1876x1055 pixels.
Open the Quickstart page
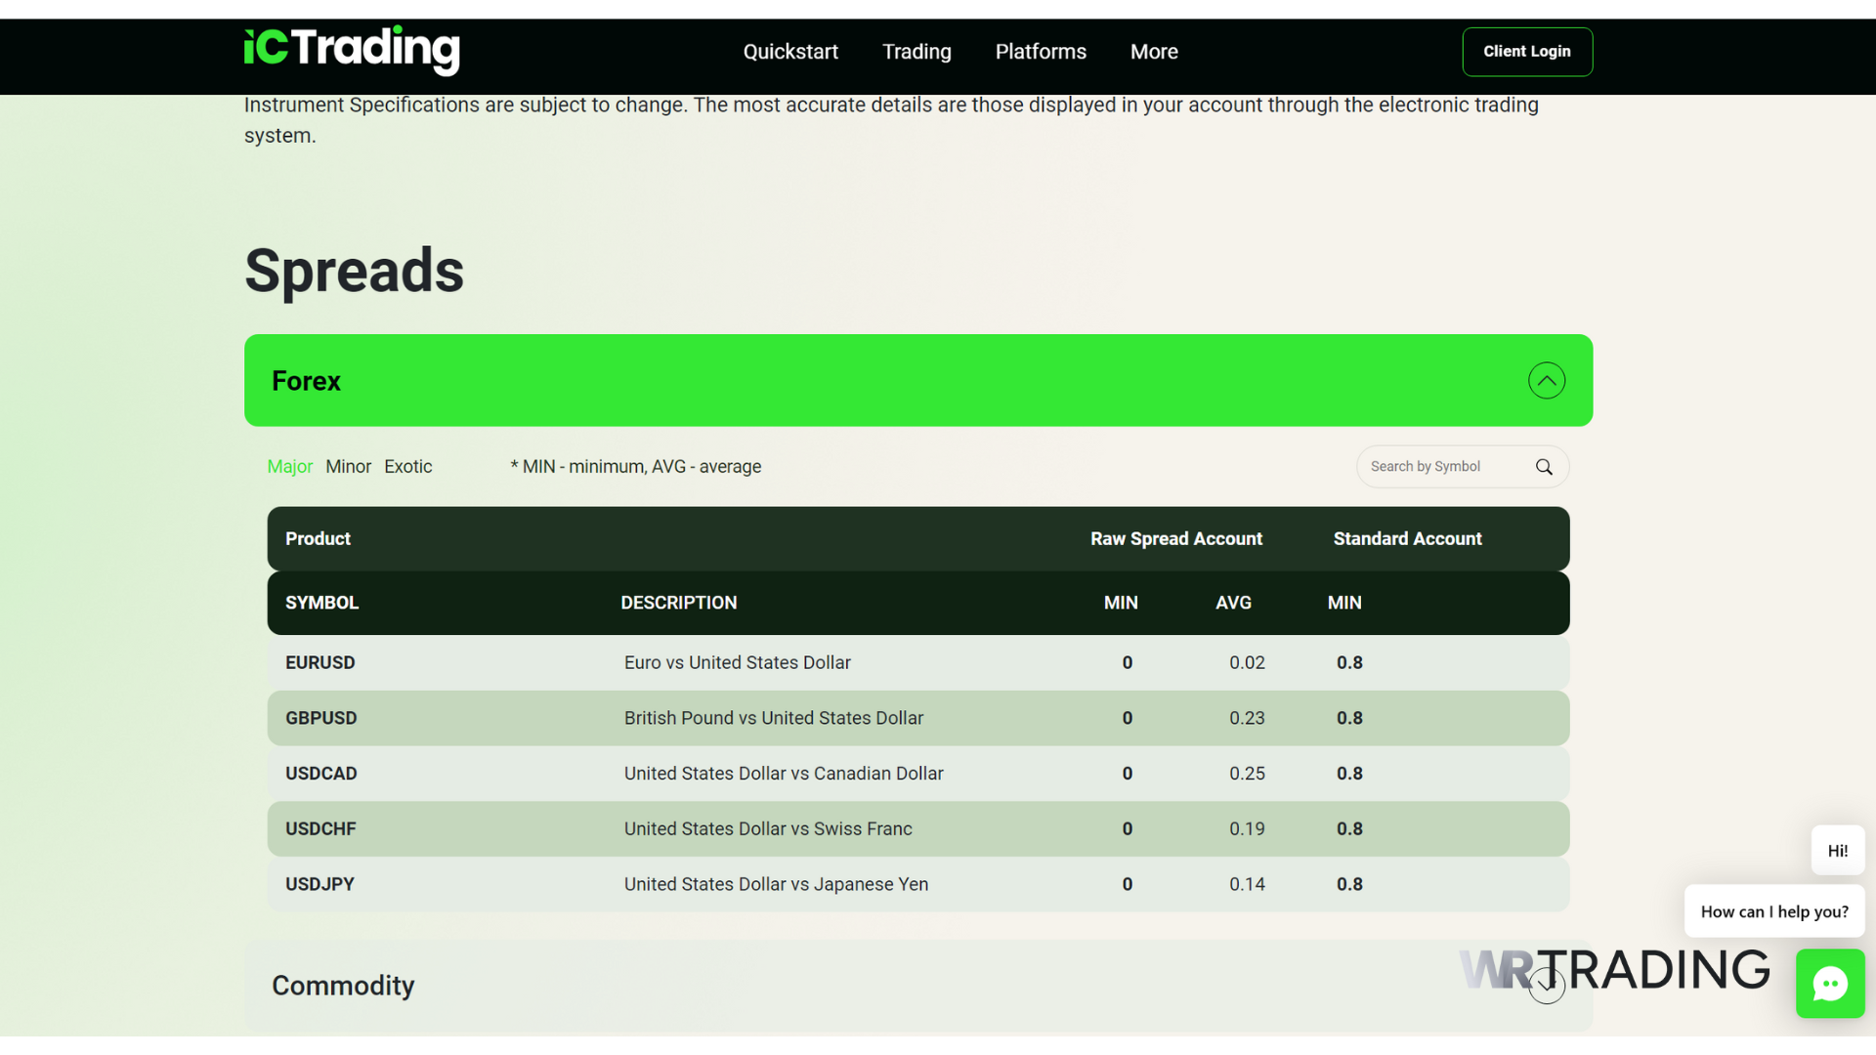(x=790, y=51)
